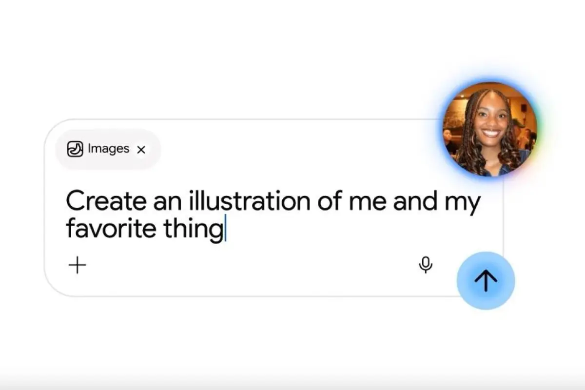Open the plus attachment menu
The height and width of the screenshot is (390, 585).
pyautogui.click(x=77, y=266)
